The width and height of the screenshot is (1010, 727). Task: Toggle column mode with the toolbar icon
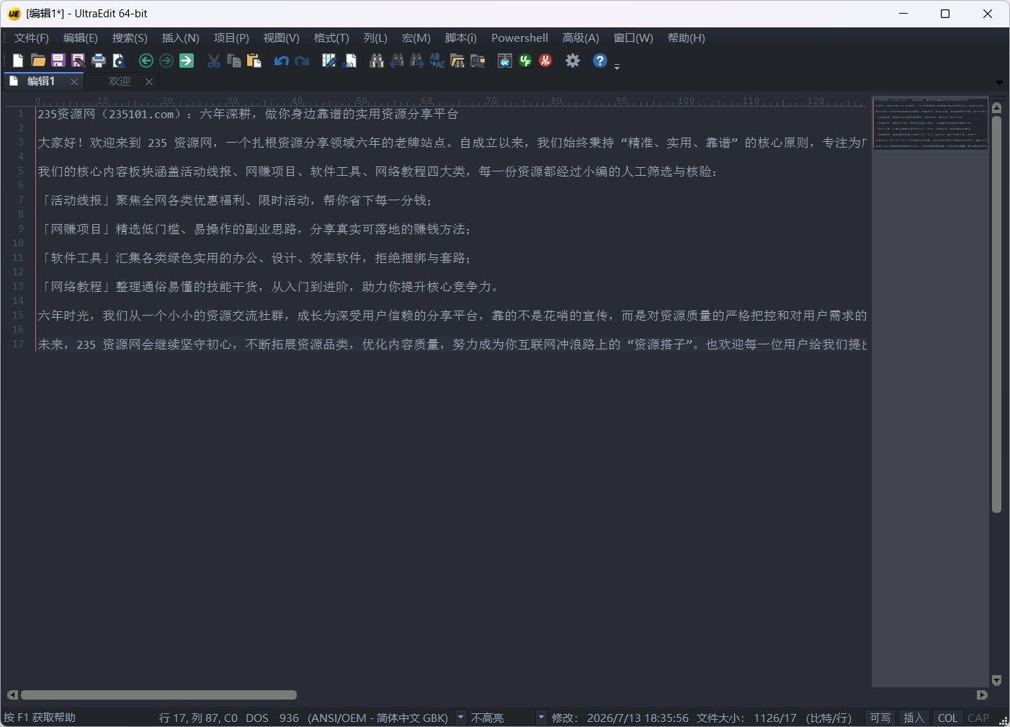[329, 61]
